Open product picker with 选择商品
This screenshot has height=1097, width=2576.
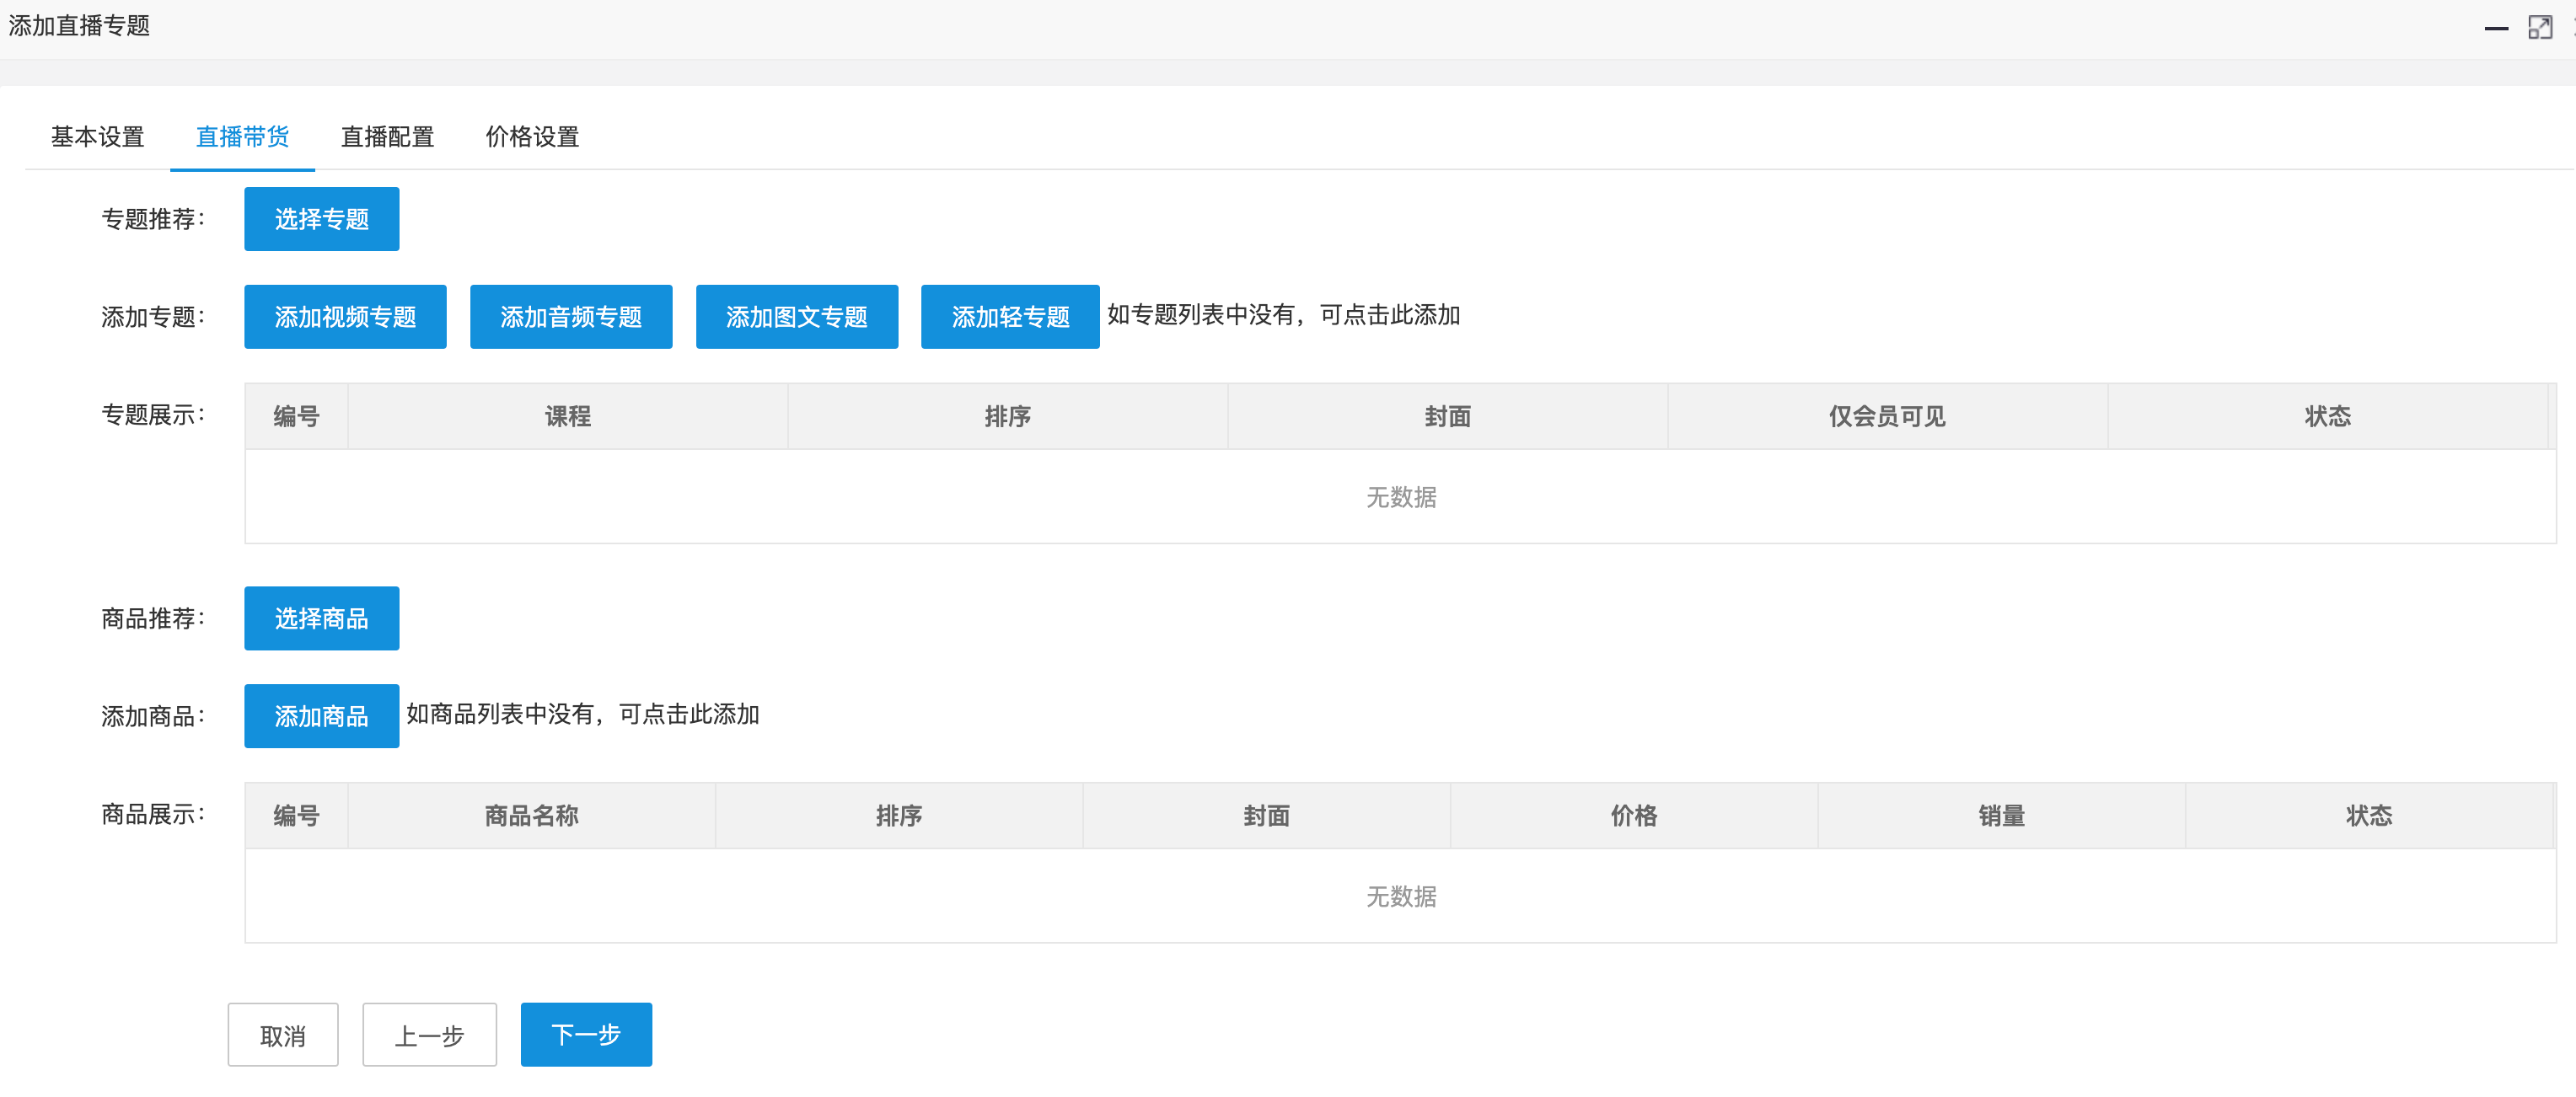pos(322,618)
